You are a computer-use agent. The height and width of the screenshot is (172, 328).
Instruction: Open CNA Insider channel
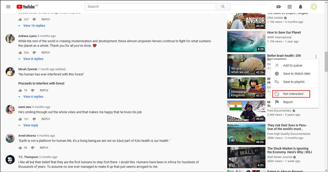pos(275,18)
